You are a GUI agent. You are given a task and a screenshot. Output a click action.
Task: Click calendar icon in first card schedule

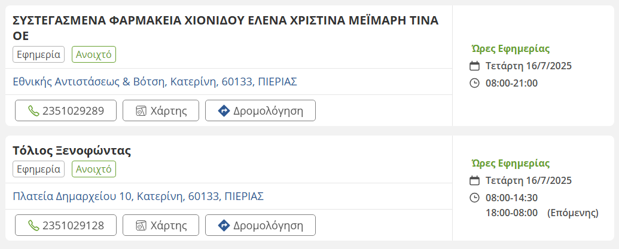click(x=475, y=66)
